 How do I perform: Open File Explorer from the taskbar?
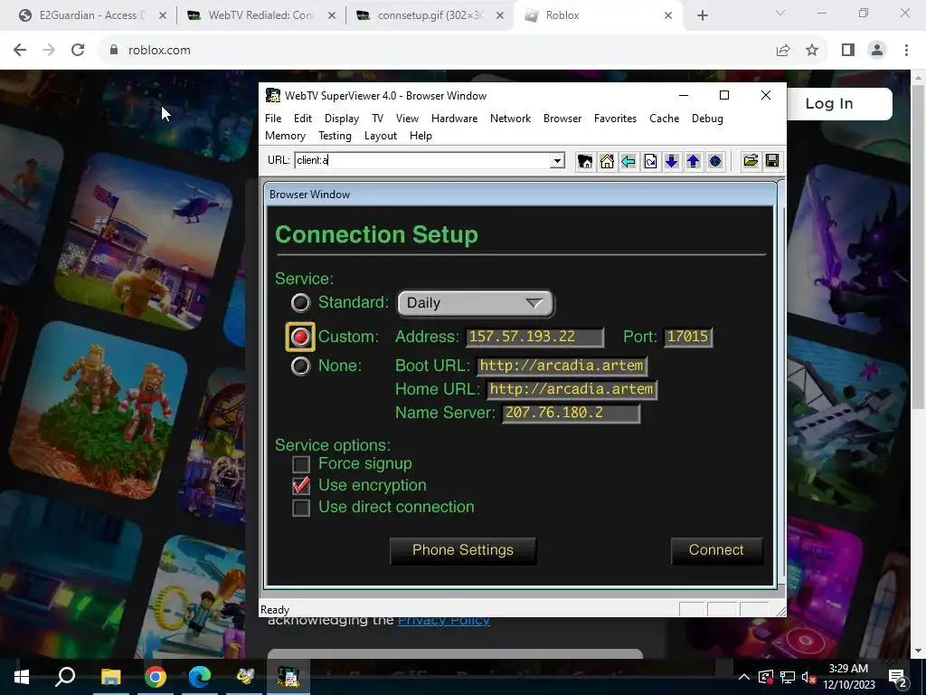tap(110, 677)
